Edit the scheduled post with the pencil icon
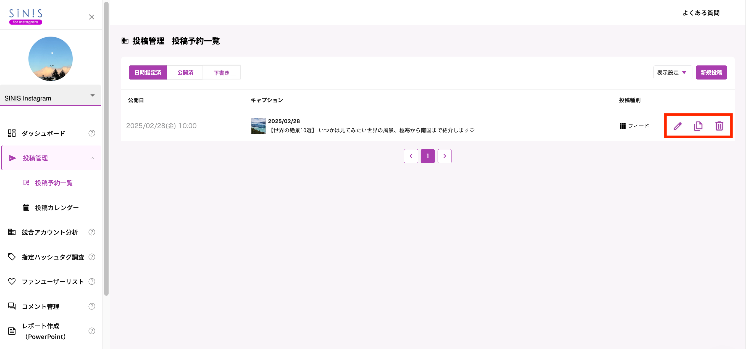Viewport: 746px width, 349px height. pos(678,126)
